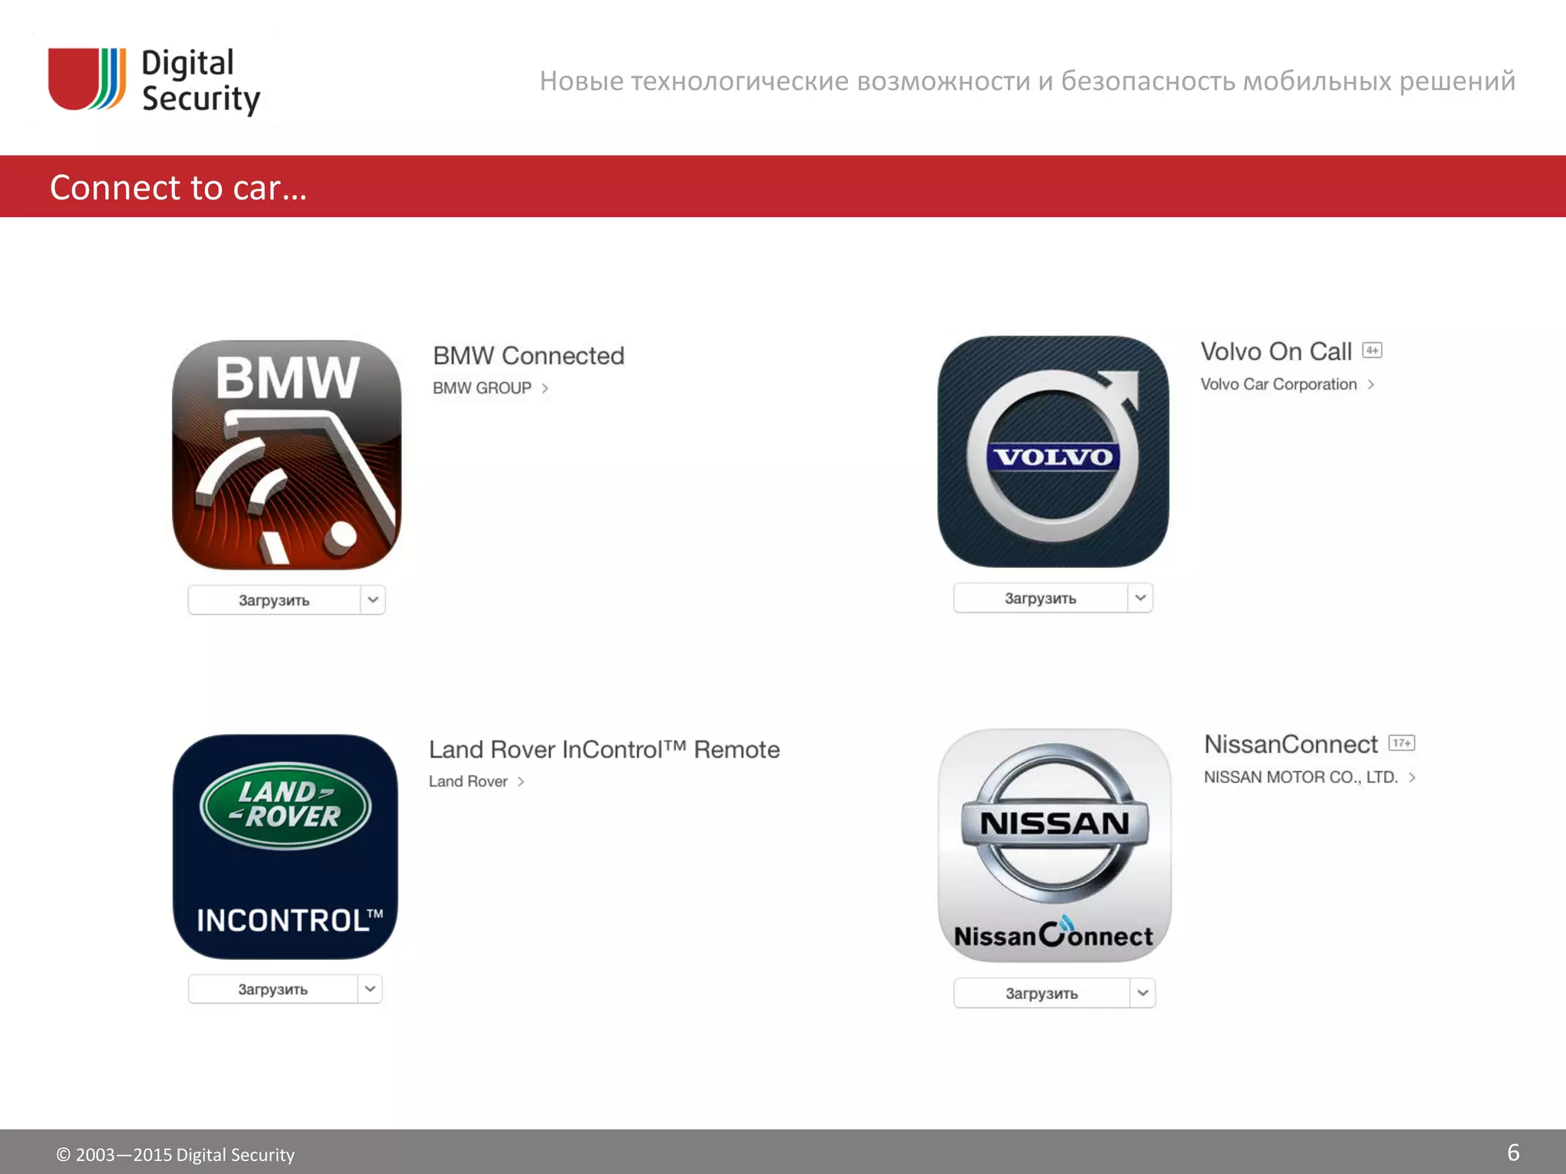Screen dimensions: 1566x1174
Task: Click the Connect to car… slide heading
Action: tap(178, 187)
